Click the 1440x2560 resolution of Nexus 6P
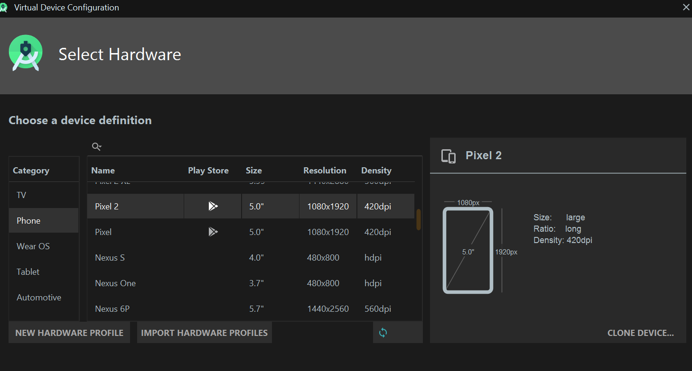692x371 pixels. coord(328,308)
